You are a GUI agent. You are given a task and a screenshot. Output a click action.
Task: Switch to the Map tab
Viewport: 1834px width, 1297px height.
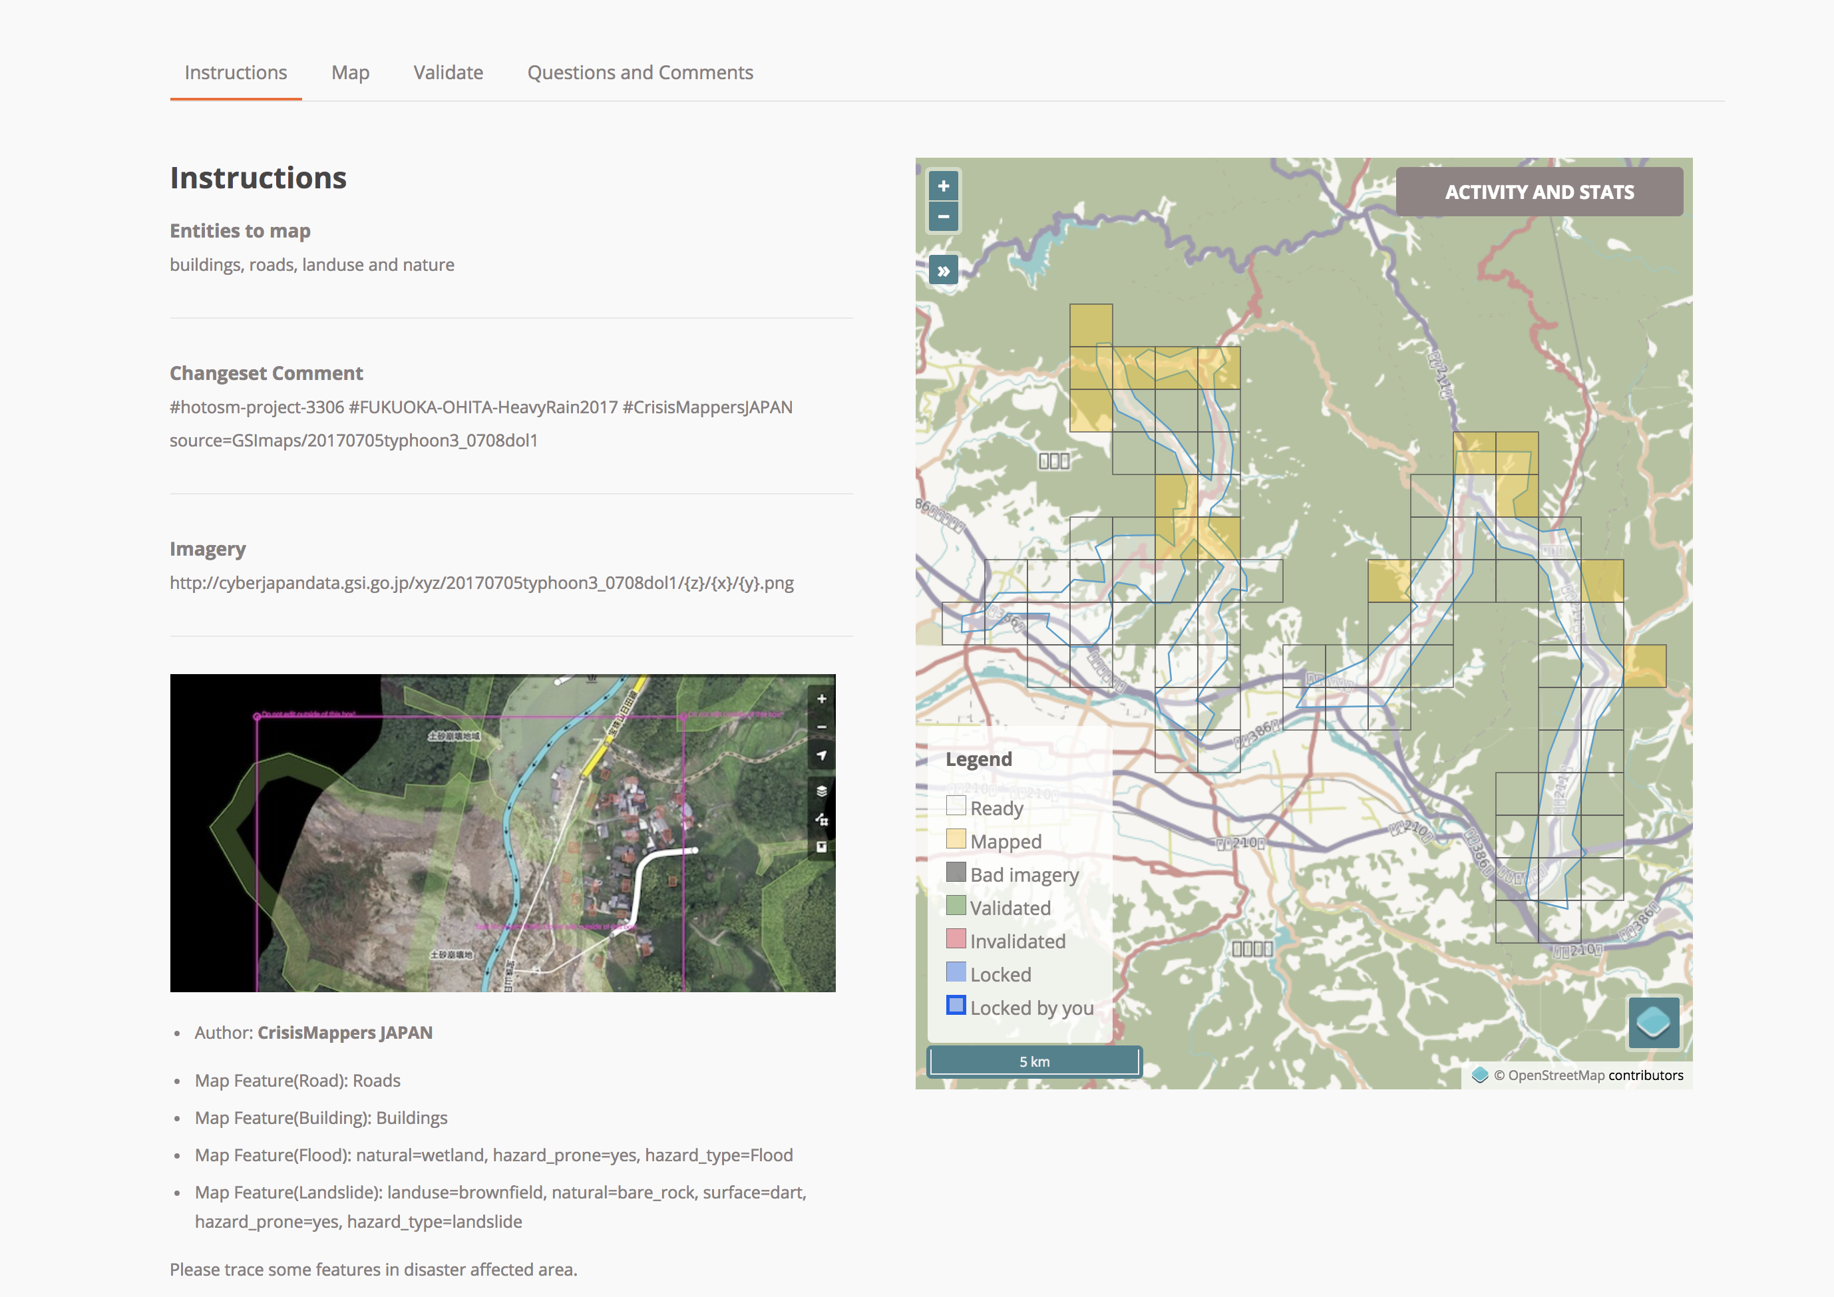351,73
